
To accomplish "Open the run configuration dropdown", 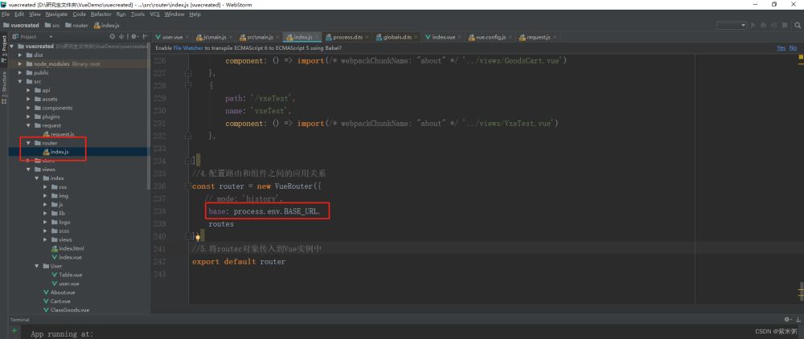I will click(x=744, y=25).
